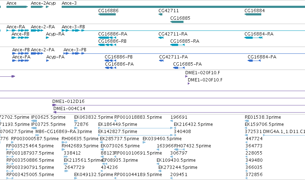Select the RE01538.3prime EST
This screenshot has height=180, width=305.
point(247,121)
